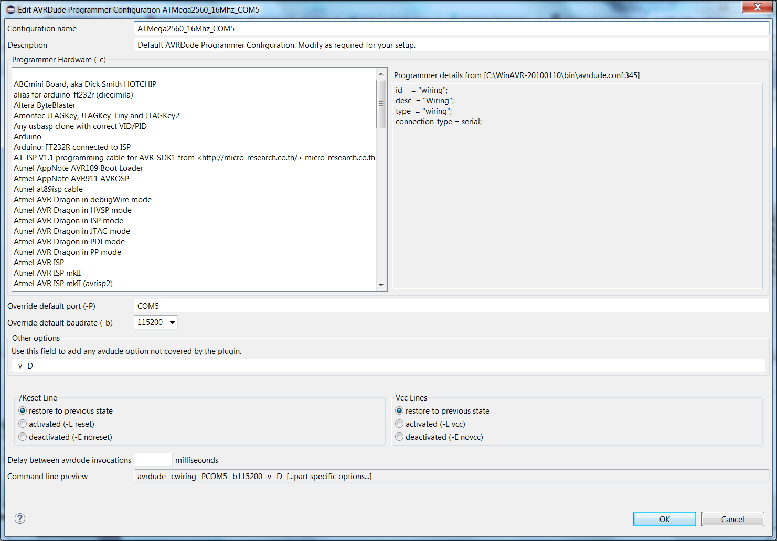Select Atmel AVR ISP mkII (avrisp2)
This screenshot has height=541, width=777.
point(63,284)
